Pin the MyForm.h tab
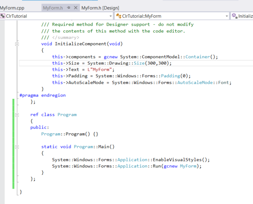 pyautogui.click(x=68, y=8)
